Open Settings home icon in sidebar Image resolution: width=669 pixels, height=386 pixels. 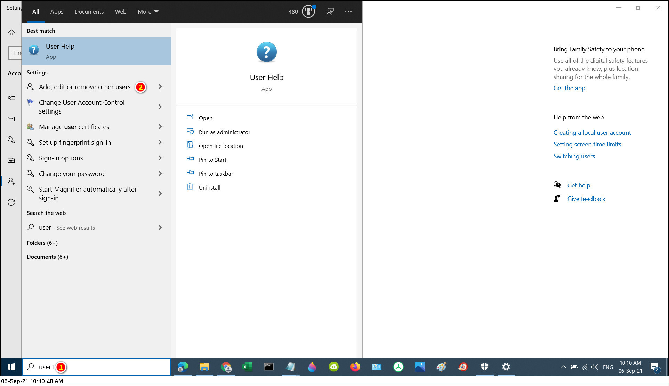[11, 33]
